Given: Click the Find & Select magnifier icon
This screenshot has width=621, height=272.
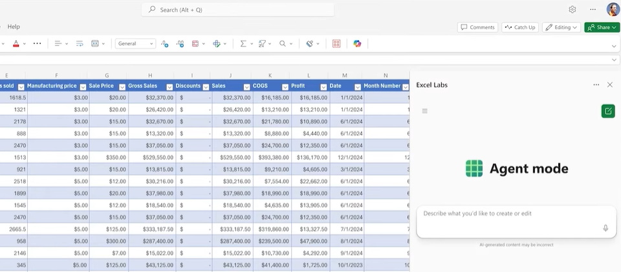Looking at the screenshot, I should click(x=283, y=43).
